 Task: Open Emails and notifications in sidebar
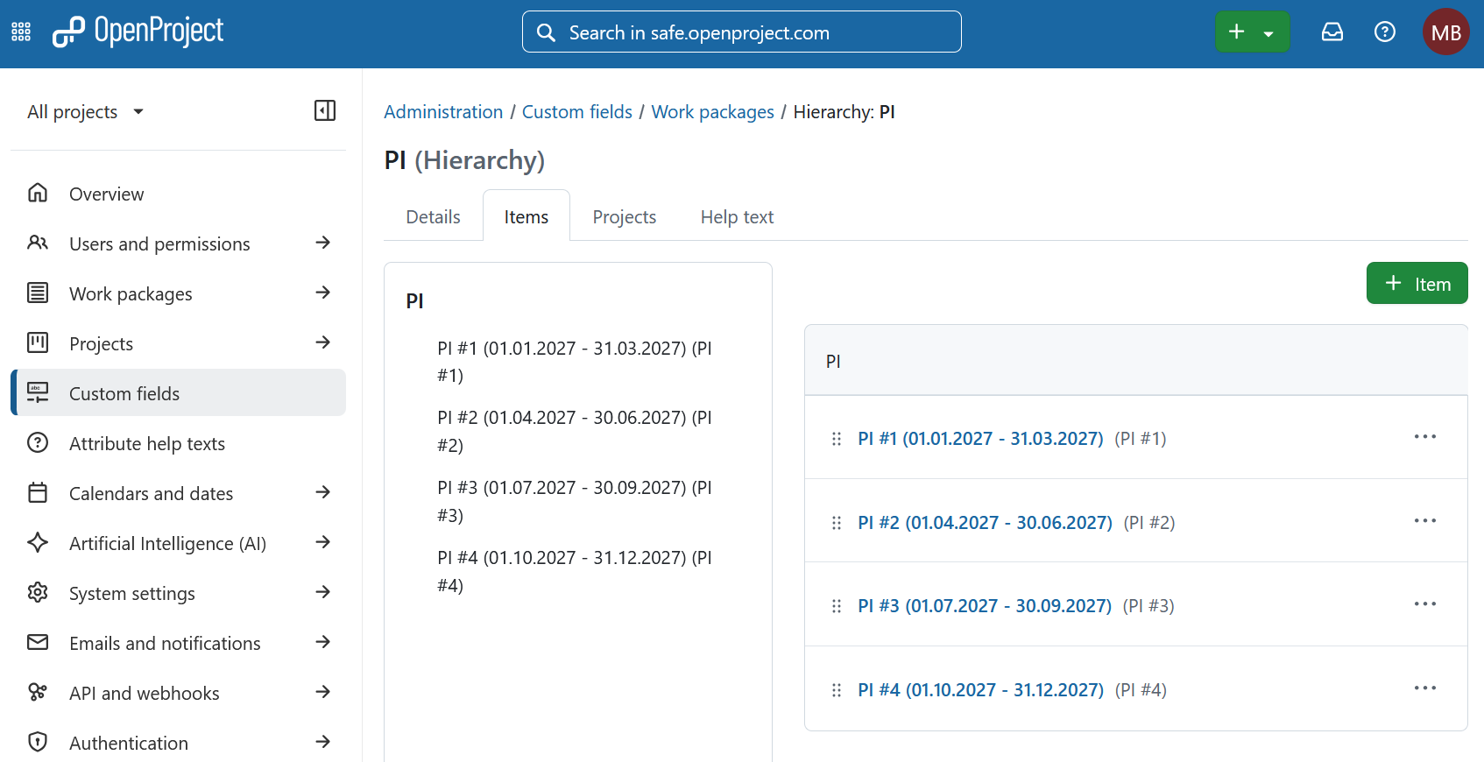[179, 643]
